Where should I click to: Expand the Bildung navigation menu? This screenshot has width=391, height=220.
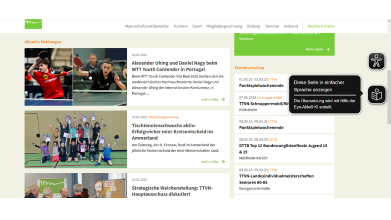click(253, 26)
